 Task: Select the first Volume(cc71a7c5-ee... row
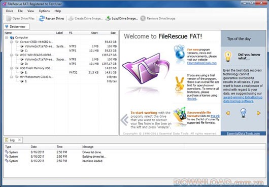(x=60, y=46)
